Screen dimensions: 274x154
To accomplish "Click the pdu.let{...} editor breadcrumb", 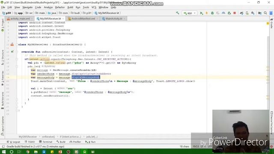I will tap(92, 137).
